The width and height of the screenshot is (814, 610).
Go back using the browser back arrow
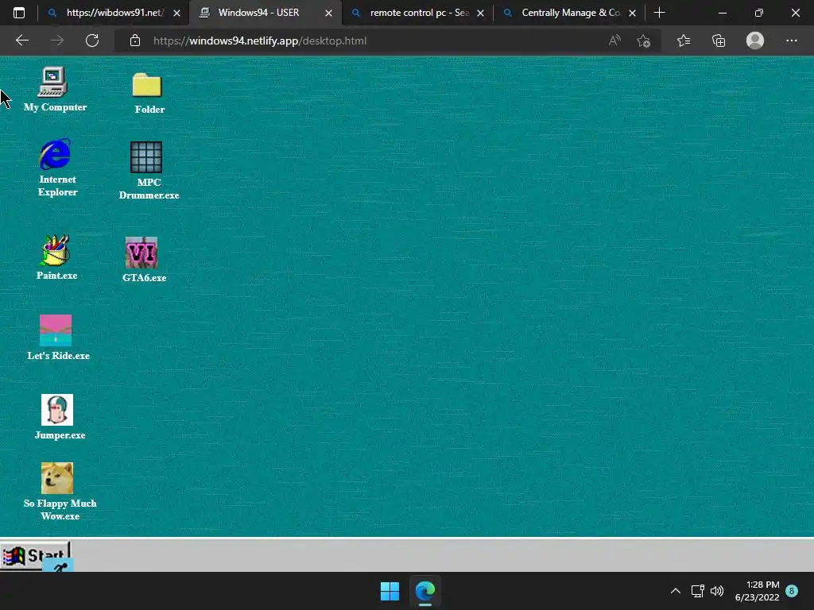tap(21, 41)
